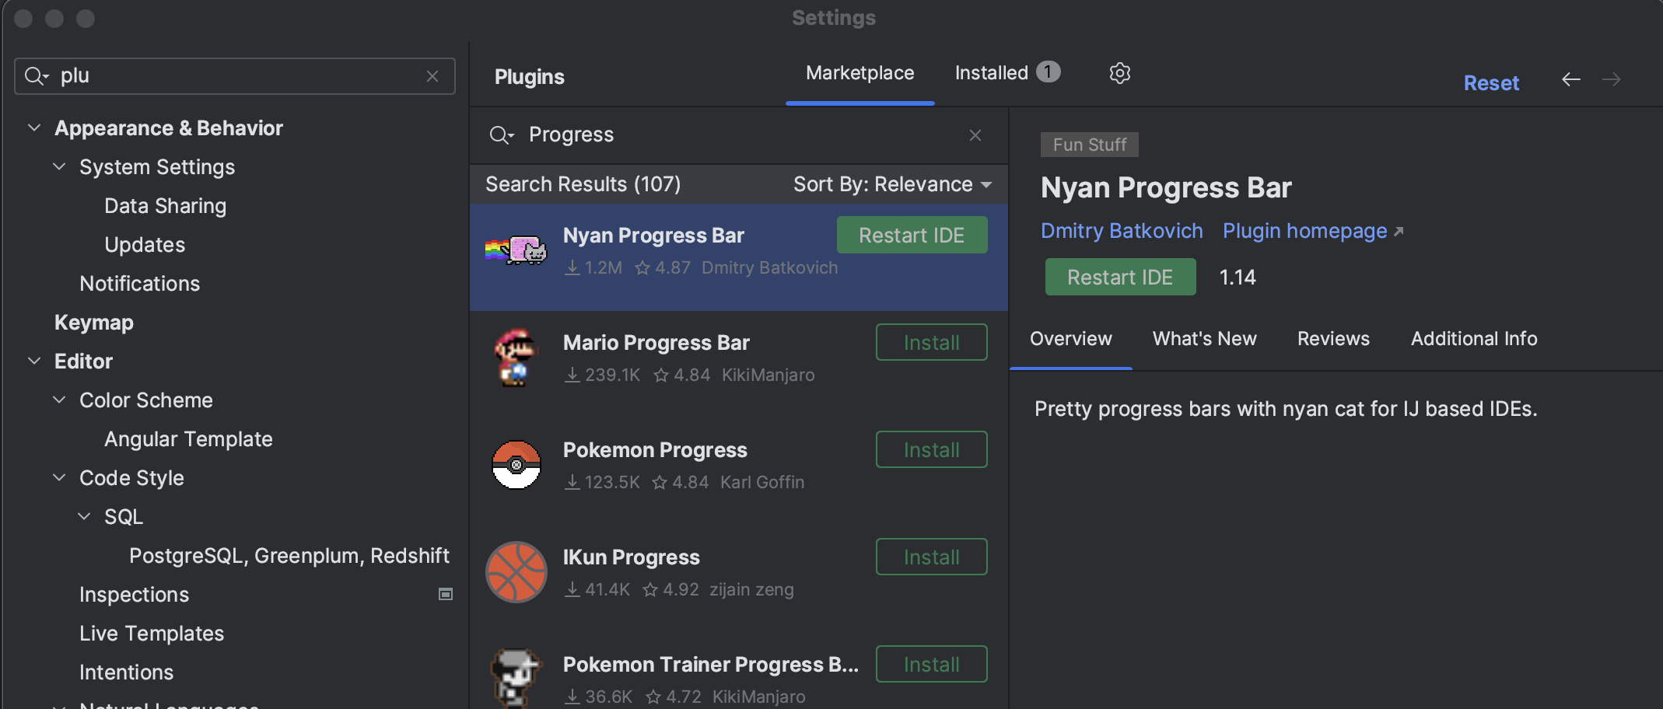Select the Pokeball plugin icon
Image resolution: width=1663 pixels, height=709 pixels.
pos(516,465)
